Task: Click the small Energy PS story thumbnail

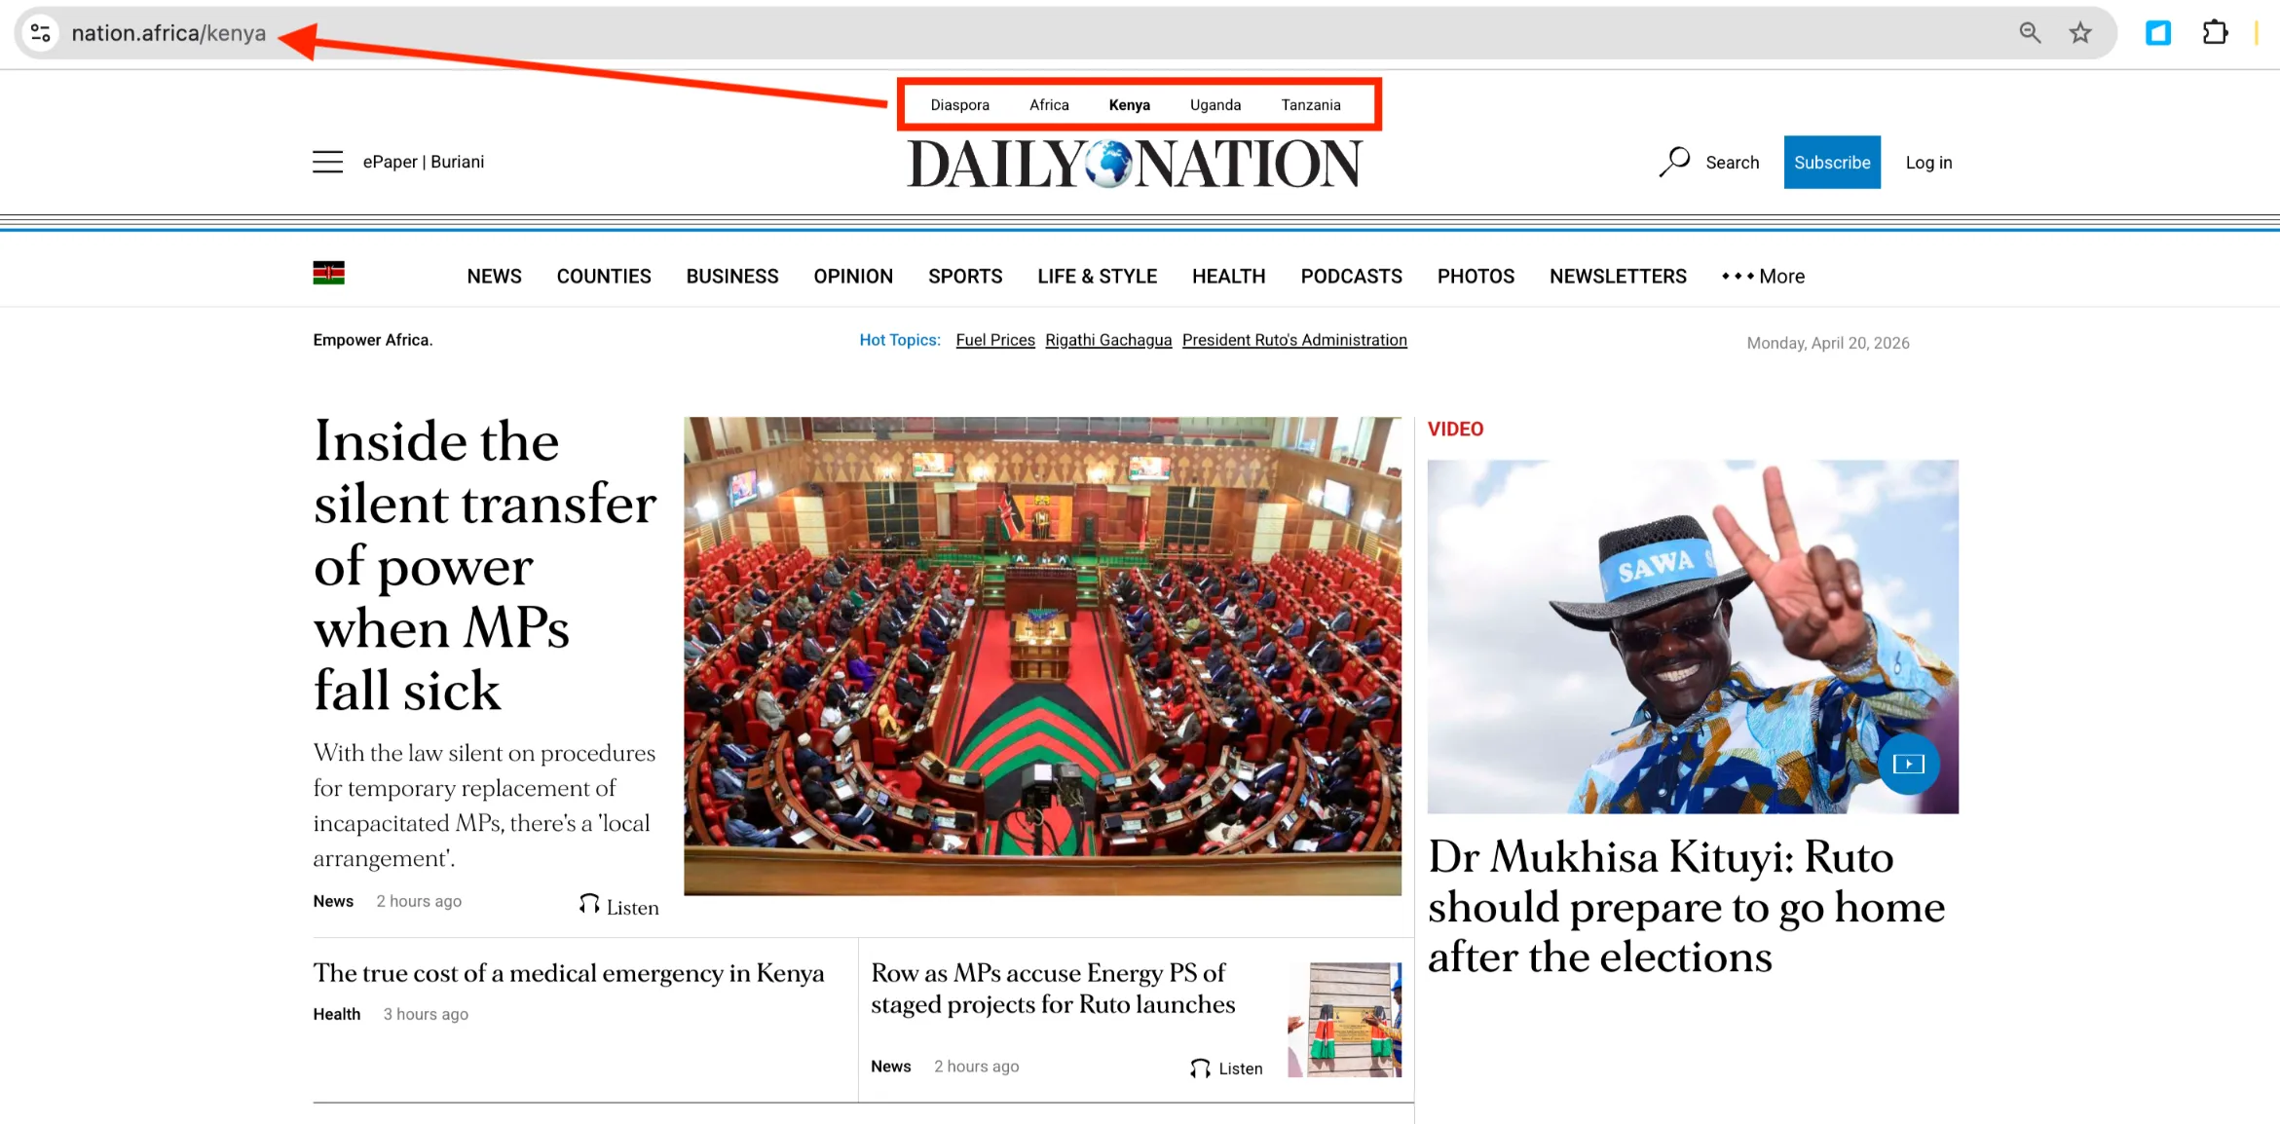Action: pyautogui.click(x=1344, y=1020)
